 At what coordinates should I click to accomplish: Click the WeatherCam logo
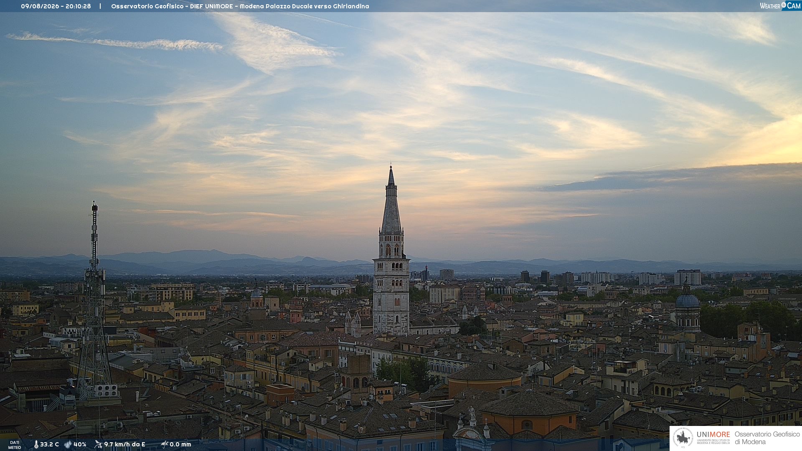tap(780, 6)
